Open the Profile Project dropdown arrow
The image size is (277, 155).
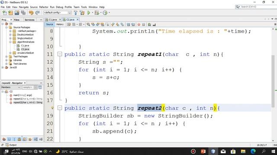click(x=109, y=12)
